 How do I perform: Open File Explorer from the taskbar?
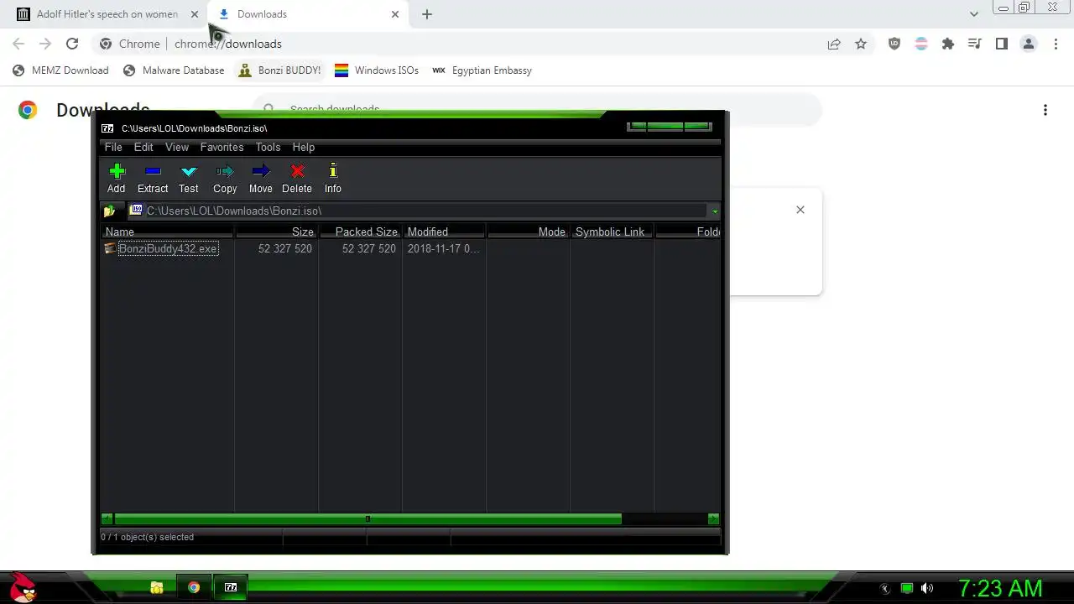157,588
